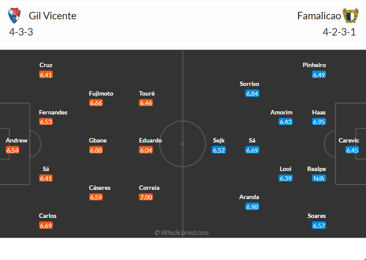This screenshot has height=260, width=366.
Task: Click player name Fujimoto
Action: coord(101,93)
